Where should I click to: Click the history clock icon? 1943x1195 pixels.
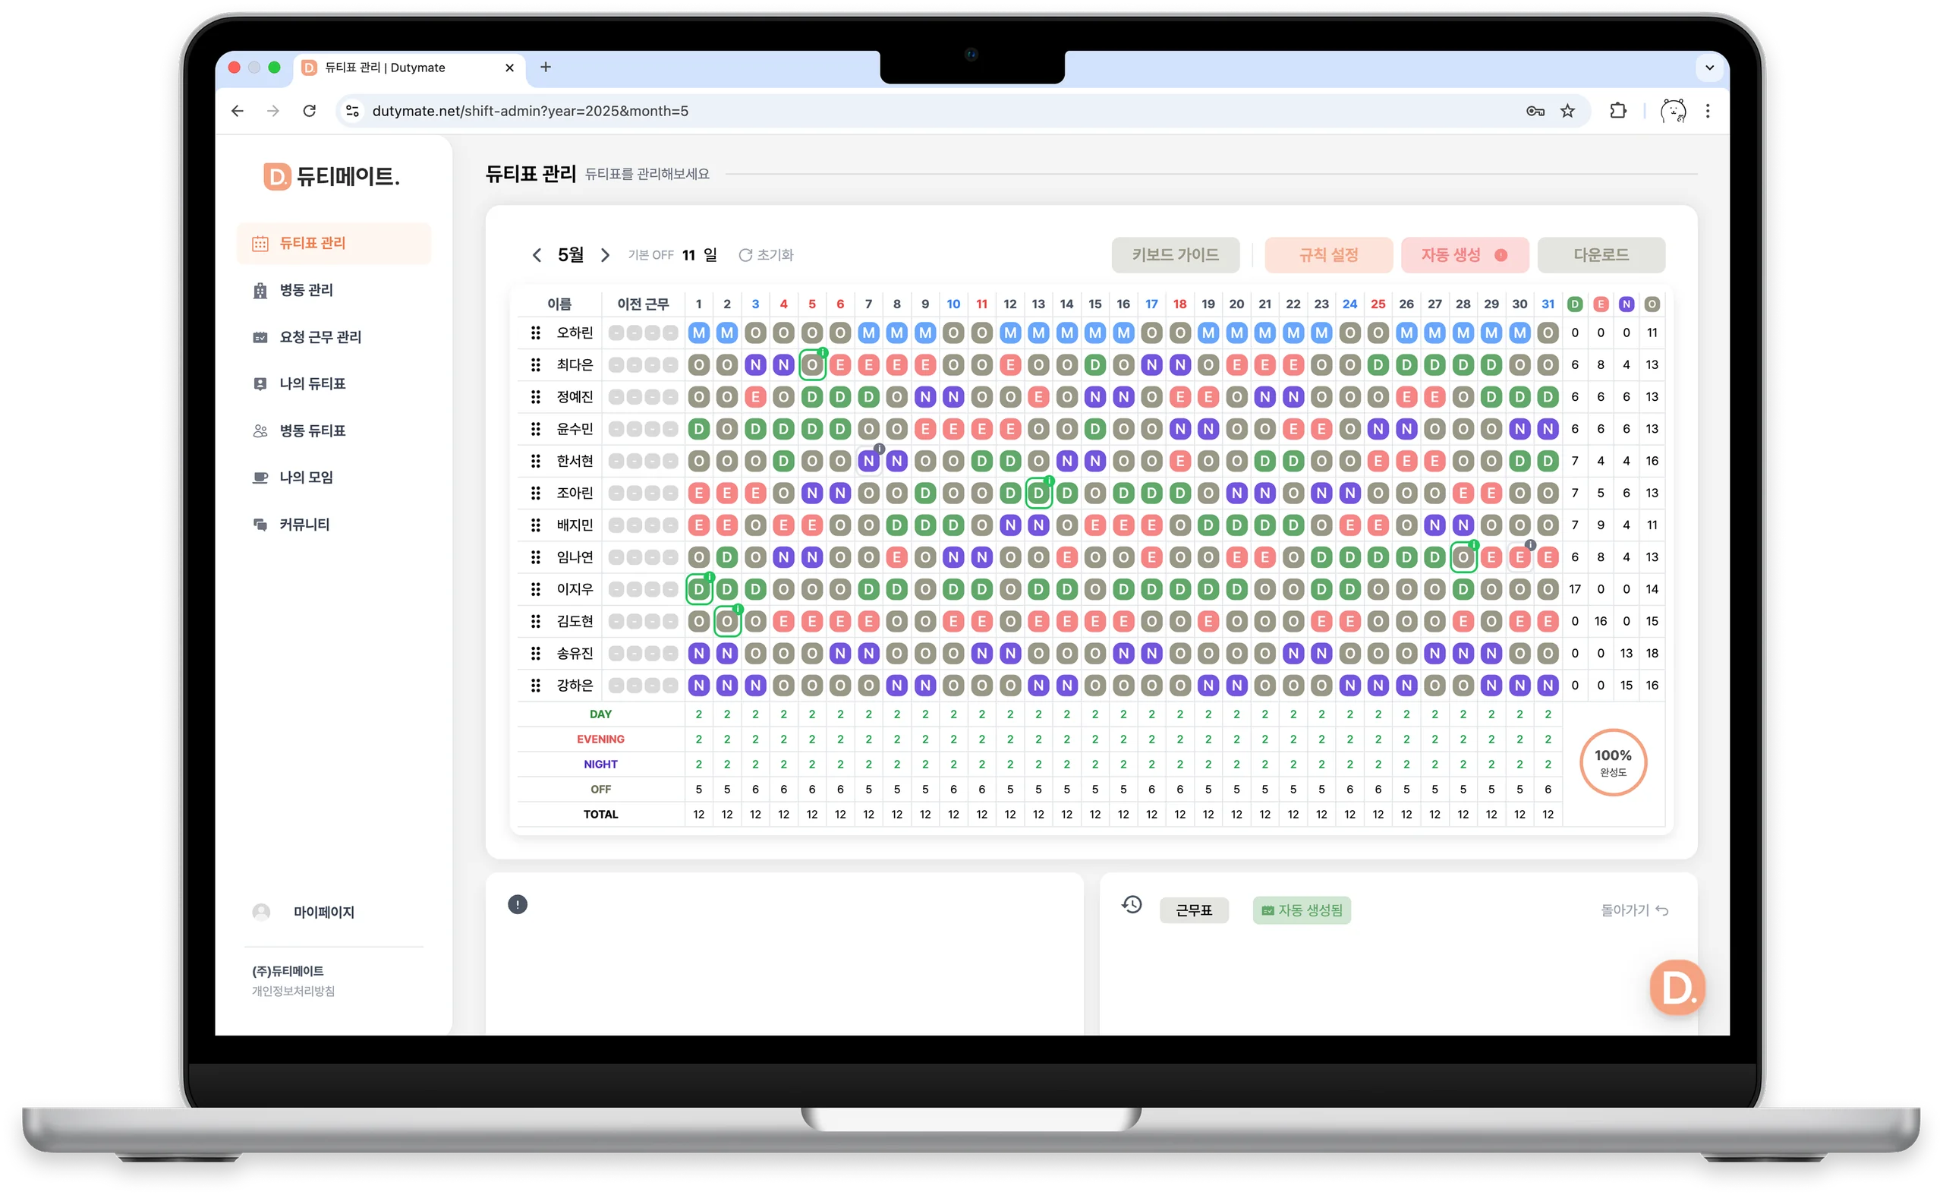(1132, 905)
